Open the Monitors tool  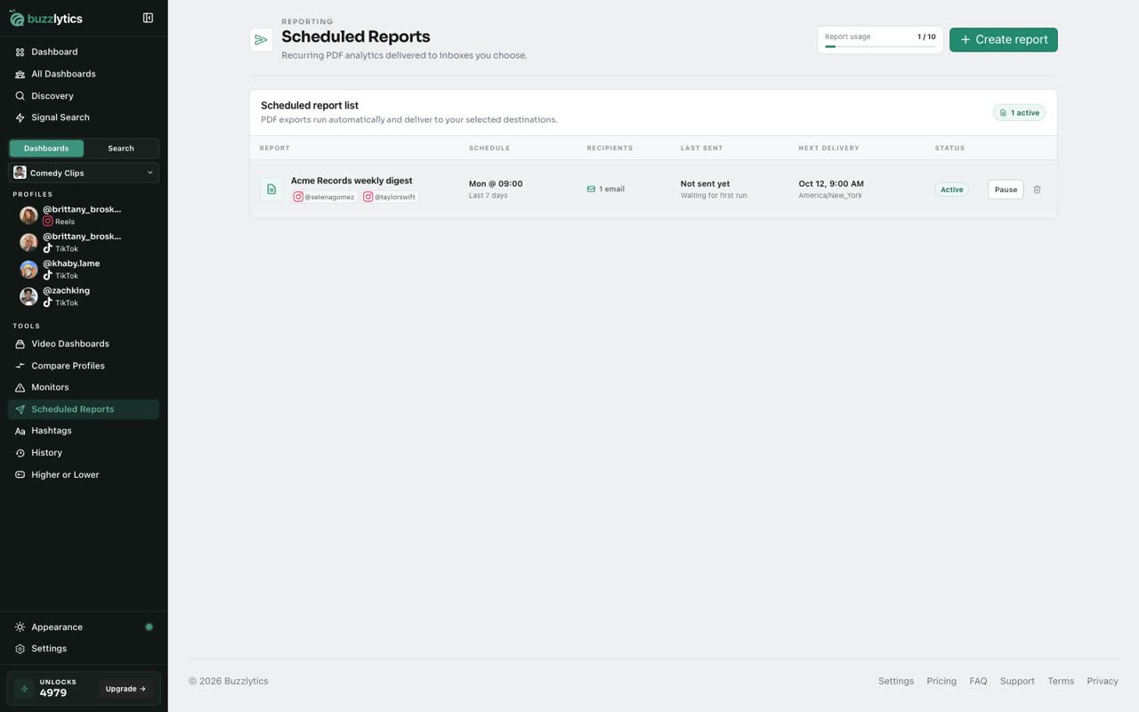click(84, 387)
